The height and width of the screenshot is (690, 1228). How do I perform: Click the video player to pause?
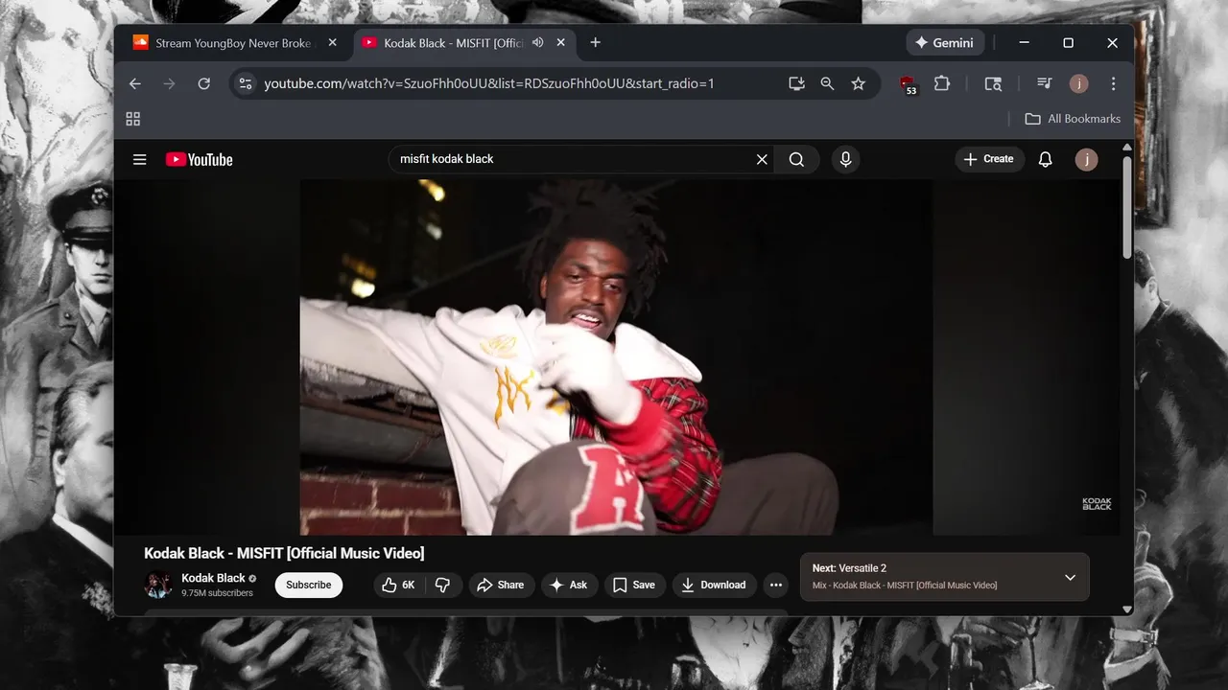coord(616,356)
